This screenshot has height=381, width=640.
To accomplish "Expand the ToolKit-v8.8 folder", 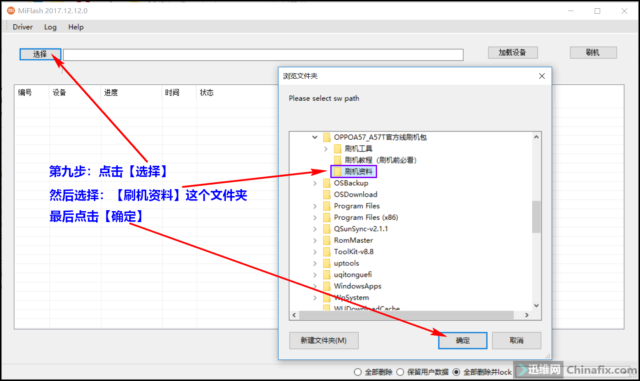I will [315, 252].
